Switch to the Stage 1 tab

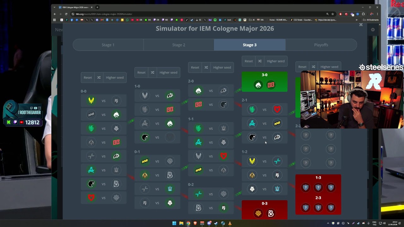108,45
